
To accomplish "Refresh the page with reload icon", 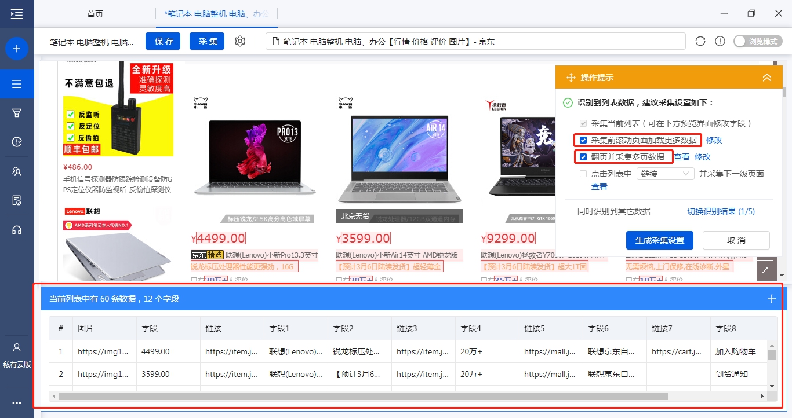I will [700, 41].
